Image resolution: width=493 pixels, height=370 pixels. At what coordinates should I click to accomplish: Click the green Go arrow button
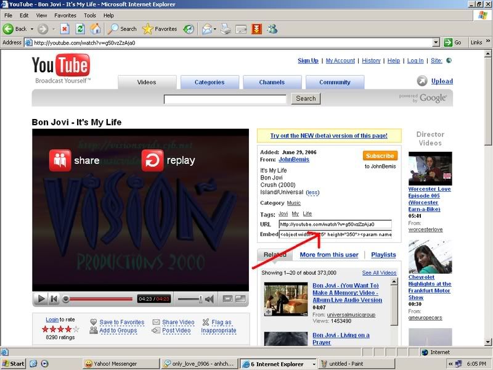tap(448, 43)
